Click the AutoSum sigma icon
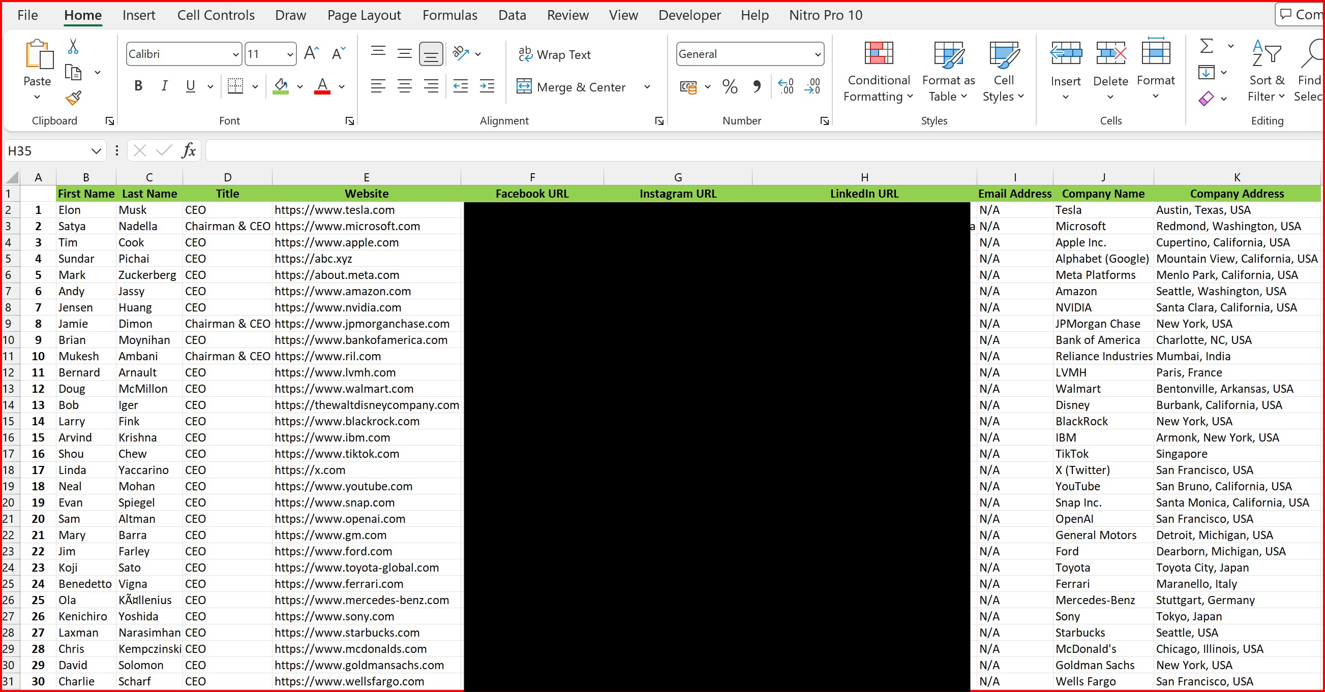 pyautogui.click(x=1206, y=46)
